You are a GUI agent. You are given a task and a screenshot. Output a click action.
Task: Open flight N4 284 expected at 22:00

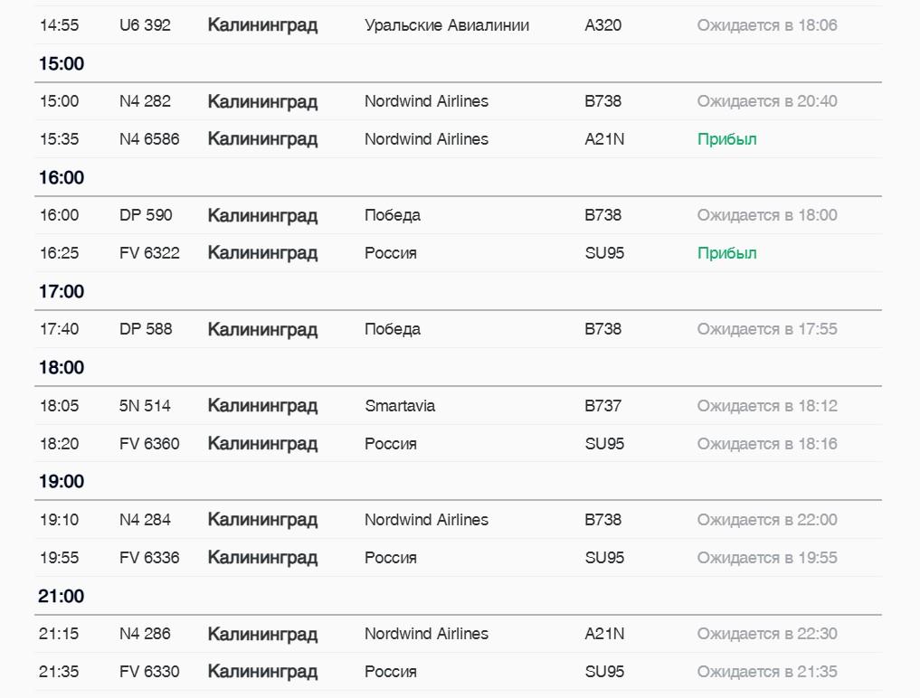pyautogui.click(x=458, y=520)
